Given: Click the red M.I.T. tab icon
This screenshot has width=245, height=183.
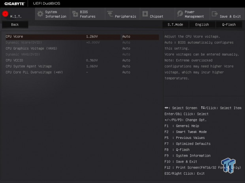Looking at the screenshot, I should click(5, 14).
